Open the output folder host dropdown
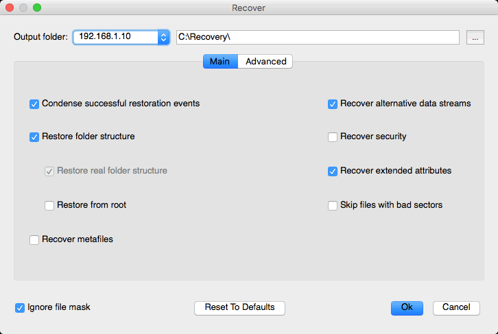The height and width of the screenshot is (334, 498). point(121,37)
